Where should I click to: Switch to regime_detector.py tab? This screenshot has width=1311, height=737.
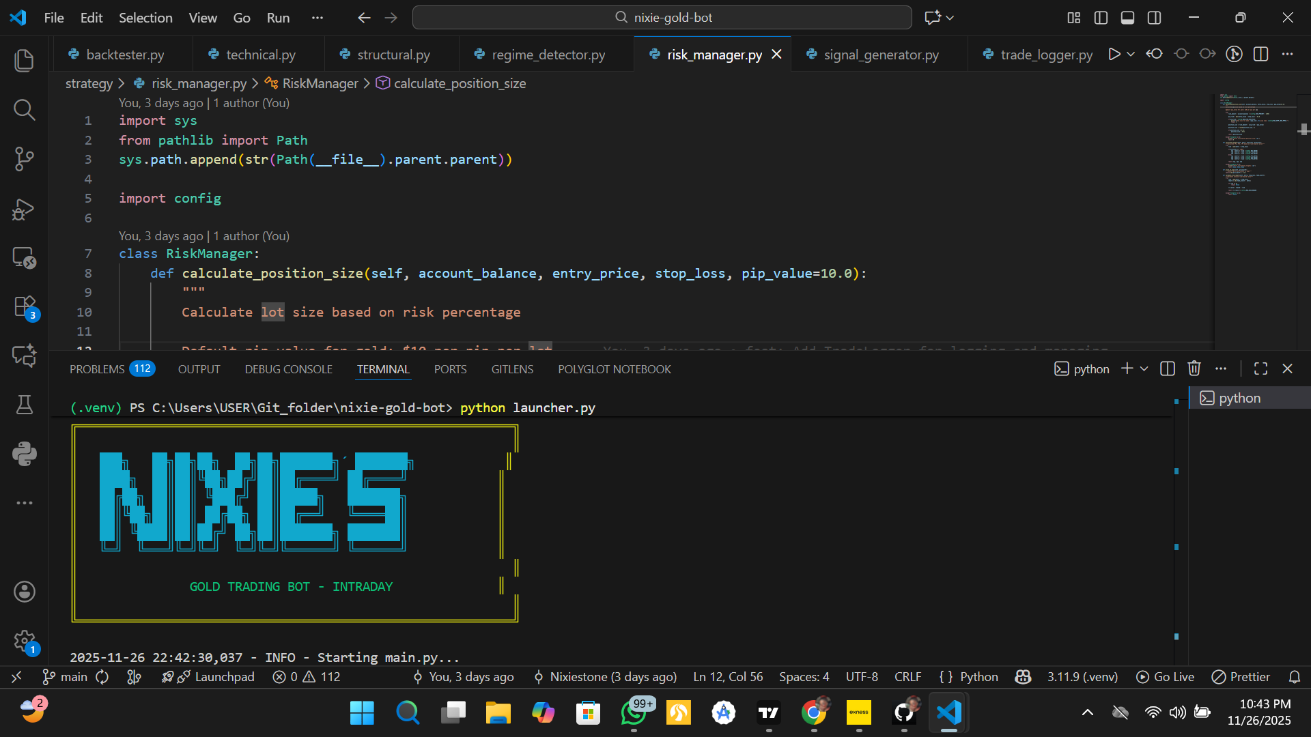click(x=548, y=55)
